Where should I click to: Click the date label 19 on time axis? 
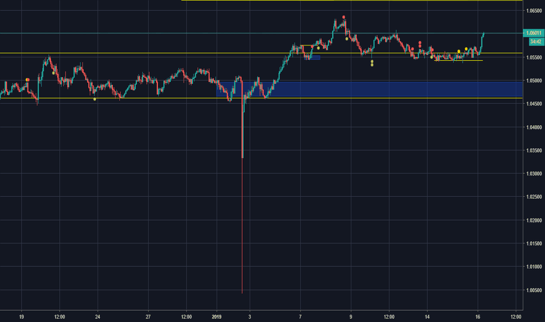tap(22, 317)
